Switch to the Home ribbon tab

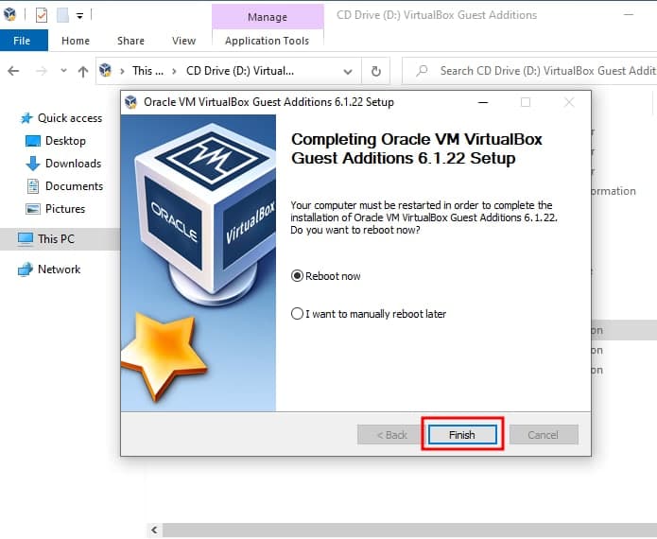(76, 41)
